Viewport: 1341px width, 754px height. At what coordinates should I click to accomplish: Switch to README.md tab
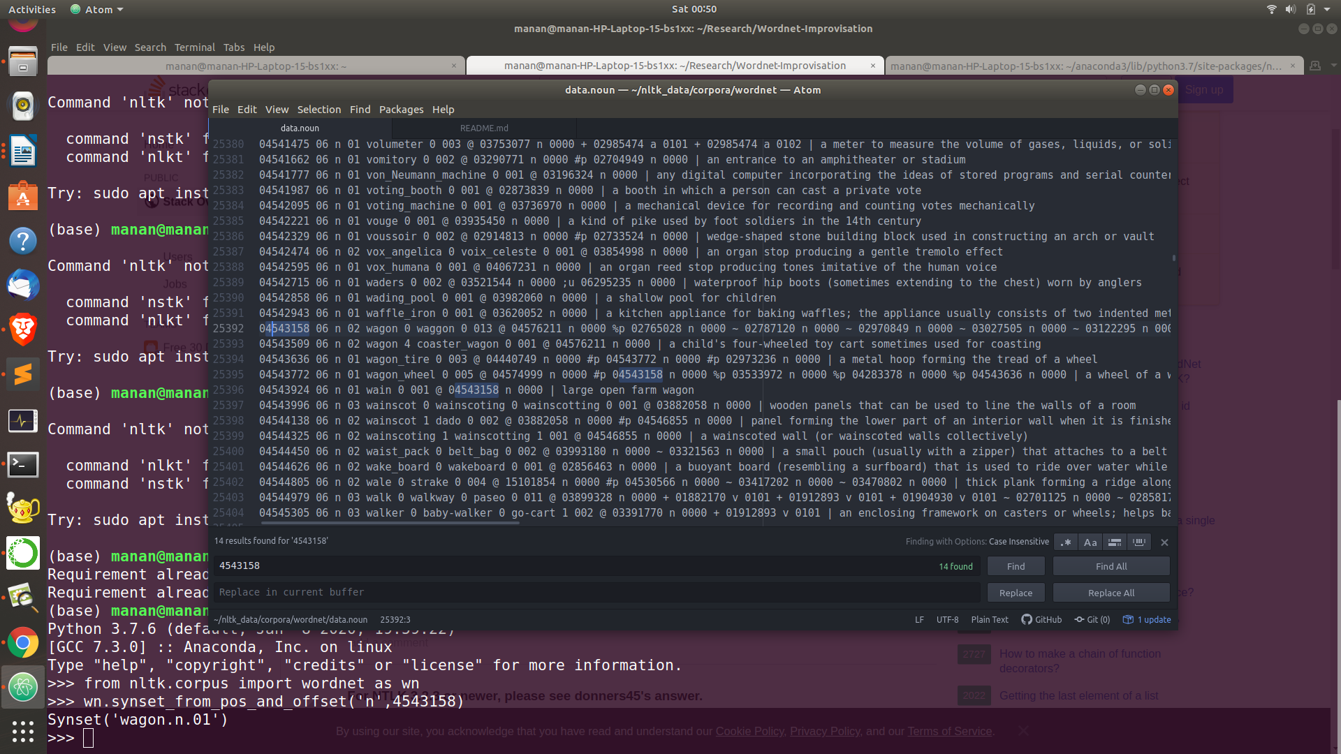pos(484,128)
